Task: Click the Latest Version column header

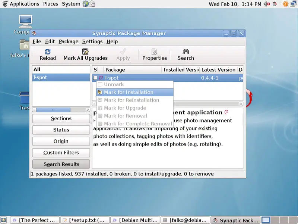Action: click(x=218, y=70)
